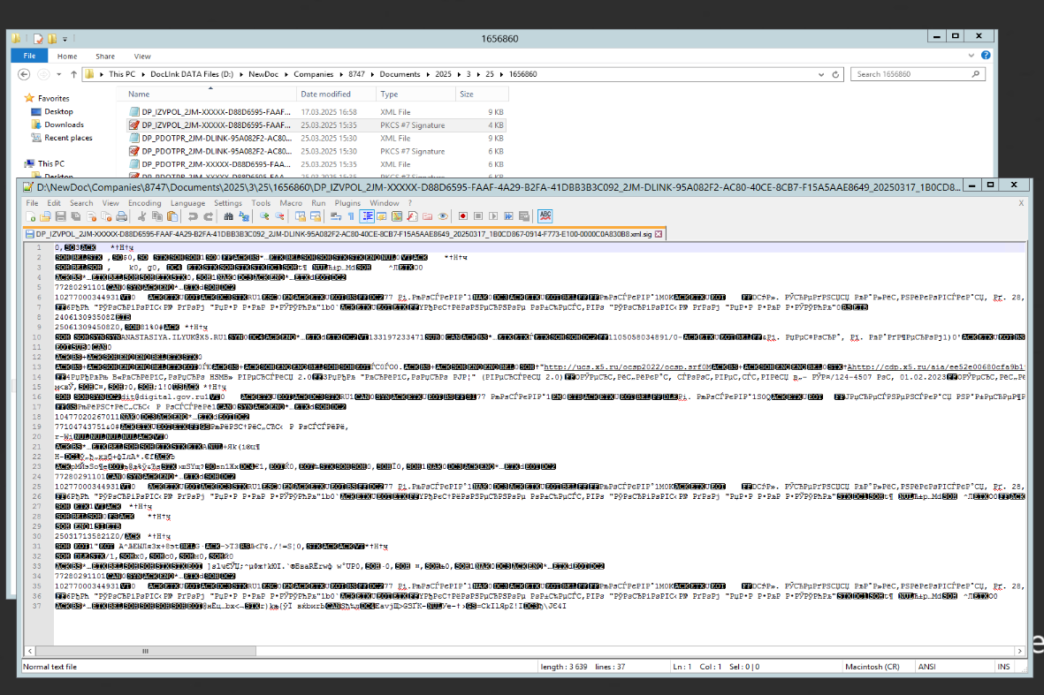Screen dimensions: 1044x695
Task: Open the Share ribbon tab in Explorer
Action: [105, 57]
